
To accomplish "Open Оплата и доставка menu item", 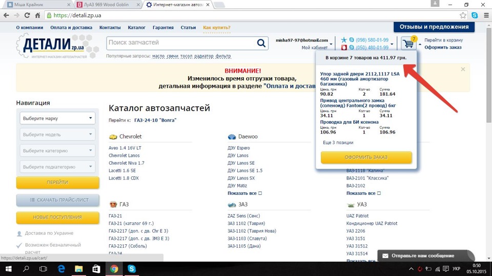I will point(71,28).
